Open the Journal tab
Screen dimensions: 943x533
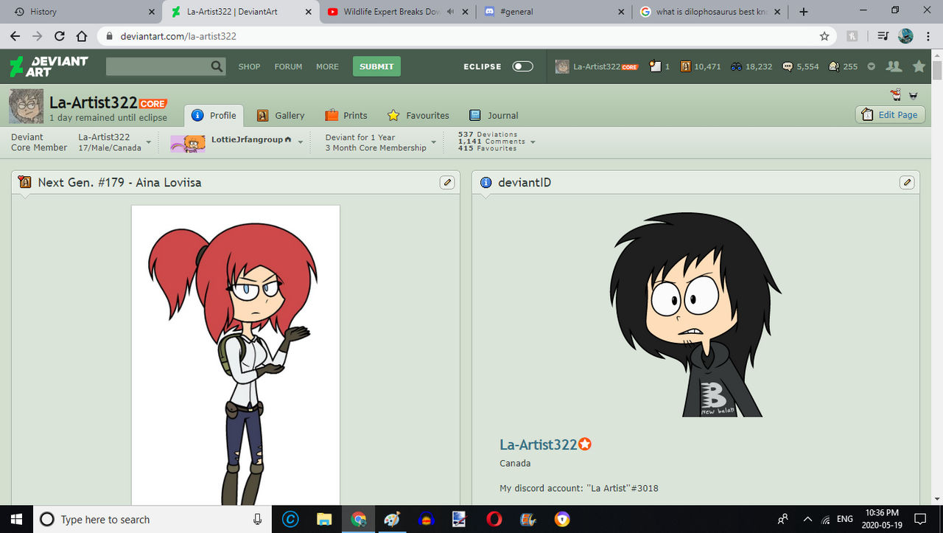(502, 115)
